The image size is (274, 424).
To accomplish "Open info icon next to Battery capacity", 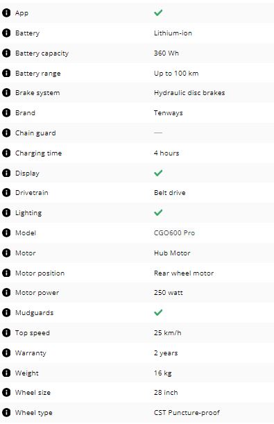I will [x=6, y=53].
